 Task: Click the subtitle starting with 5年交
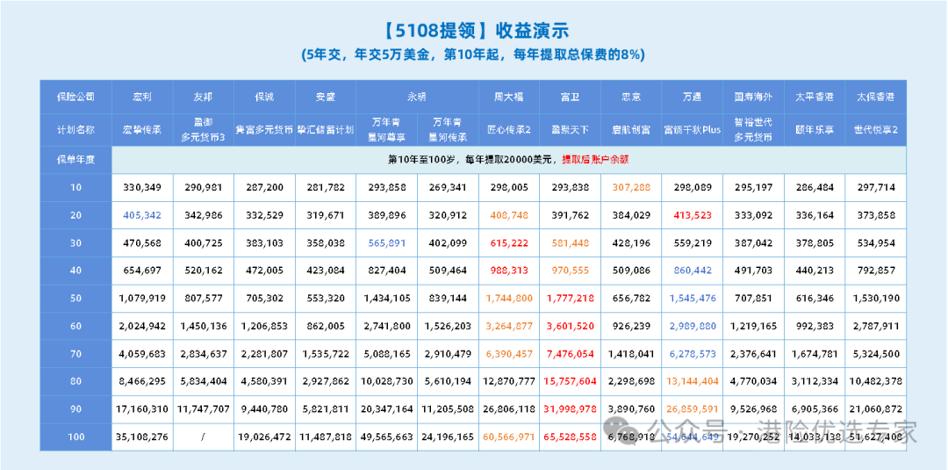coord(473,54)
